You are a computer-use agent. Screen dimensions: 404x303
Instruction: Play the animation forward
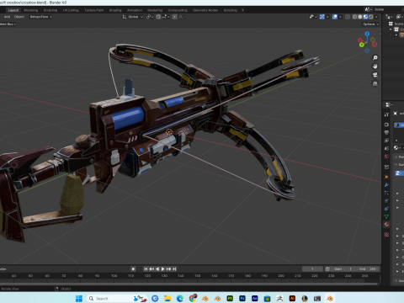coord(162,268)
